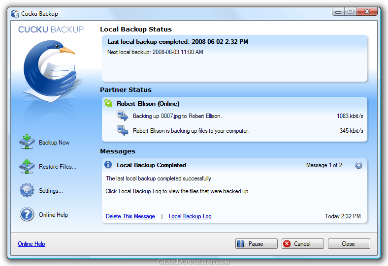Screen dimensions: 388x266
Task: Click the 'Messages' heading
Action: tap(118, 151)
